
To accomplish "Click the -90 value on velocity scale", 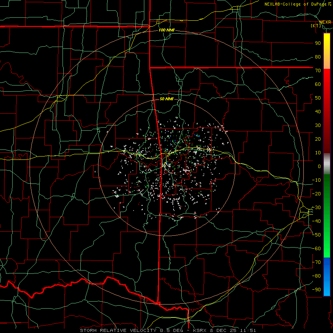I will coord(316,289).
